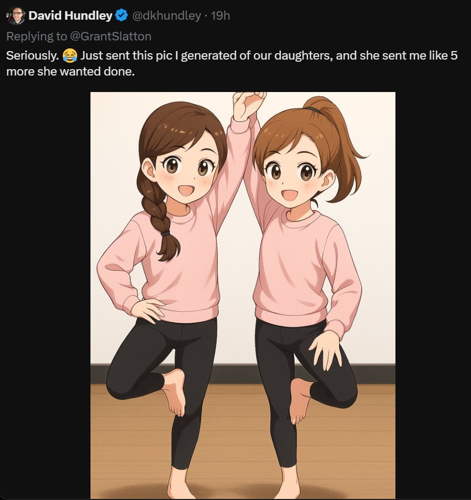Open the @dkhundley handle link
471x500 pixels.
coord(167,15)
